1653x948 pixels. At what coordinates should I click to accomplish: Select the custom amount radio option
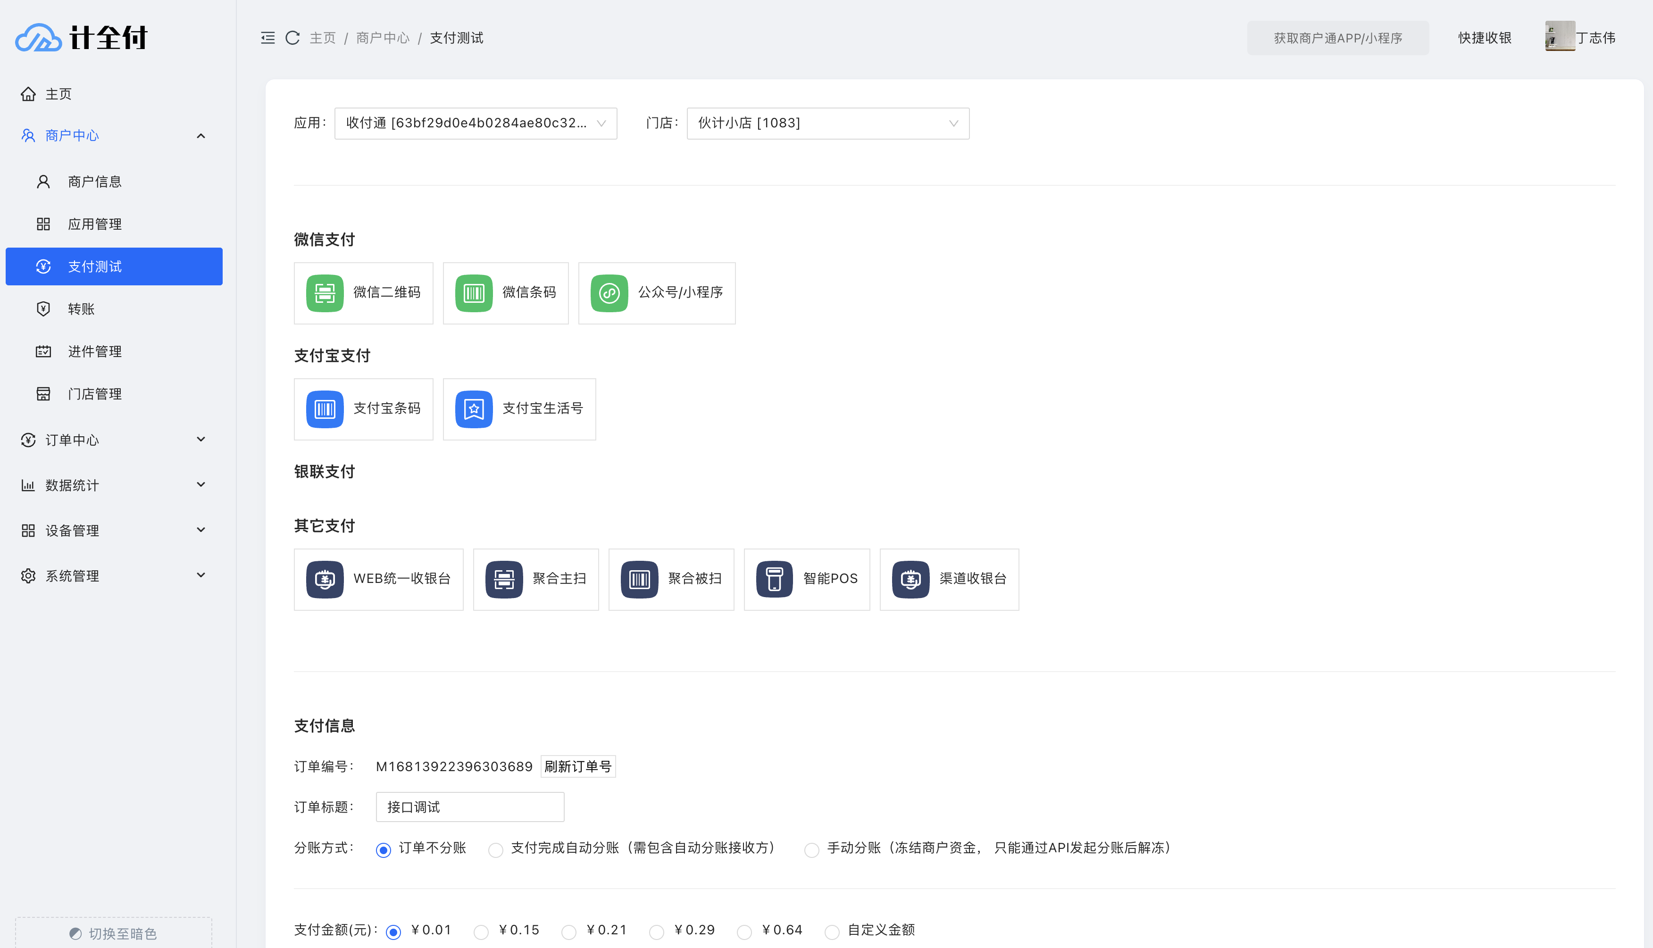tap(831, 932)
